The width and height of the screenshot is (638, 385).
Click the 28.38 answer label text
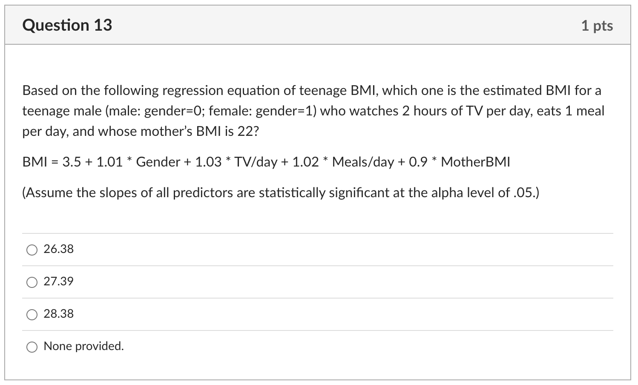(x=58, y=314)
